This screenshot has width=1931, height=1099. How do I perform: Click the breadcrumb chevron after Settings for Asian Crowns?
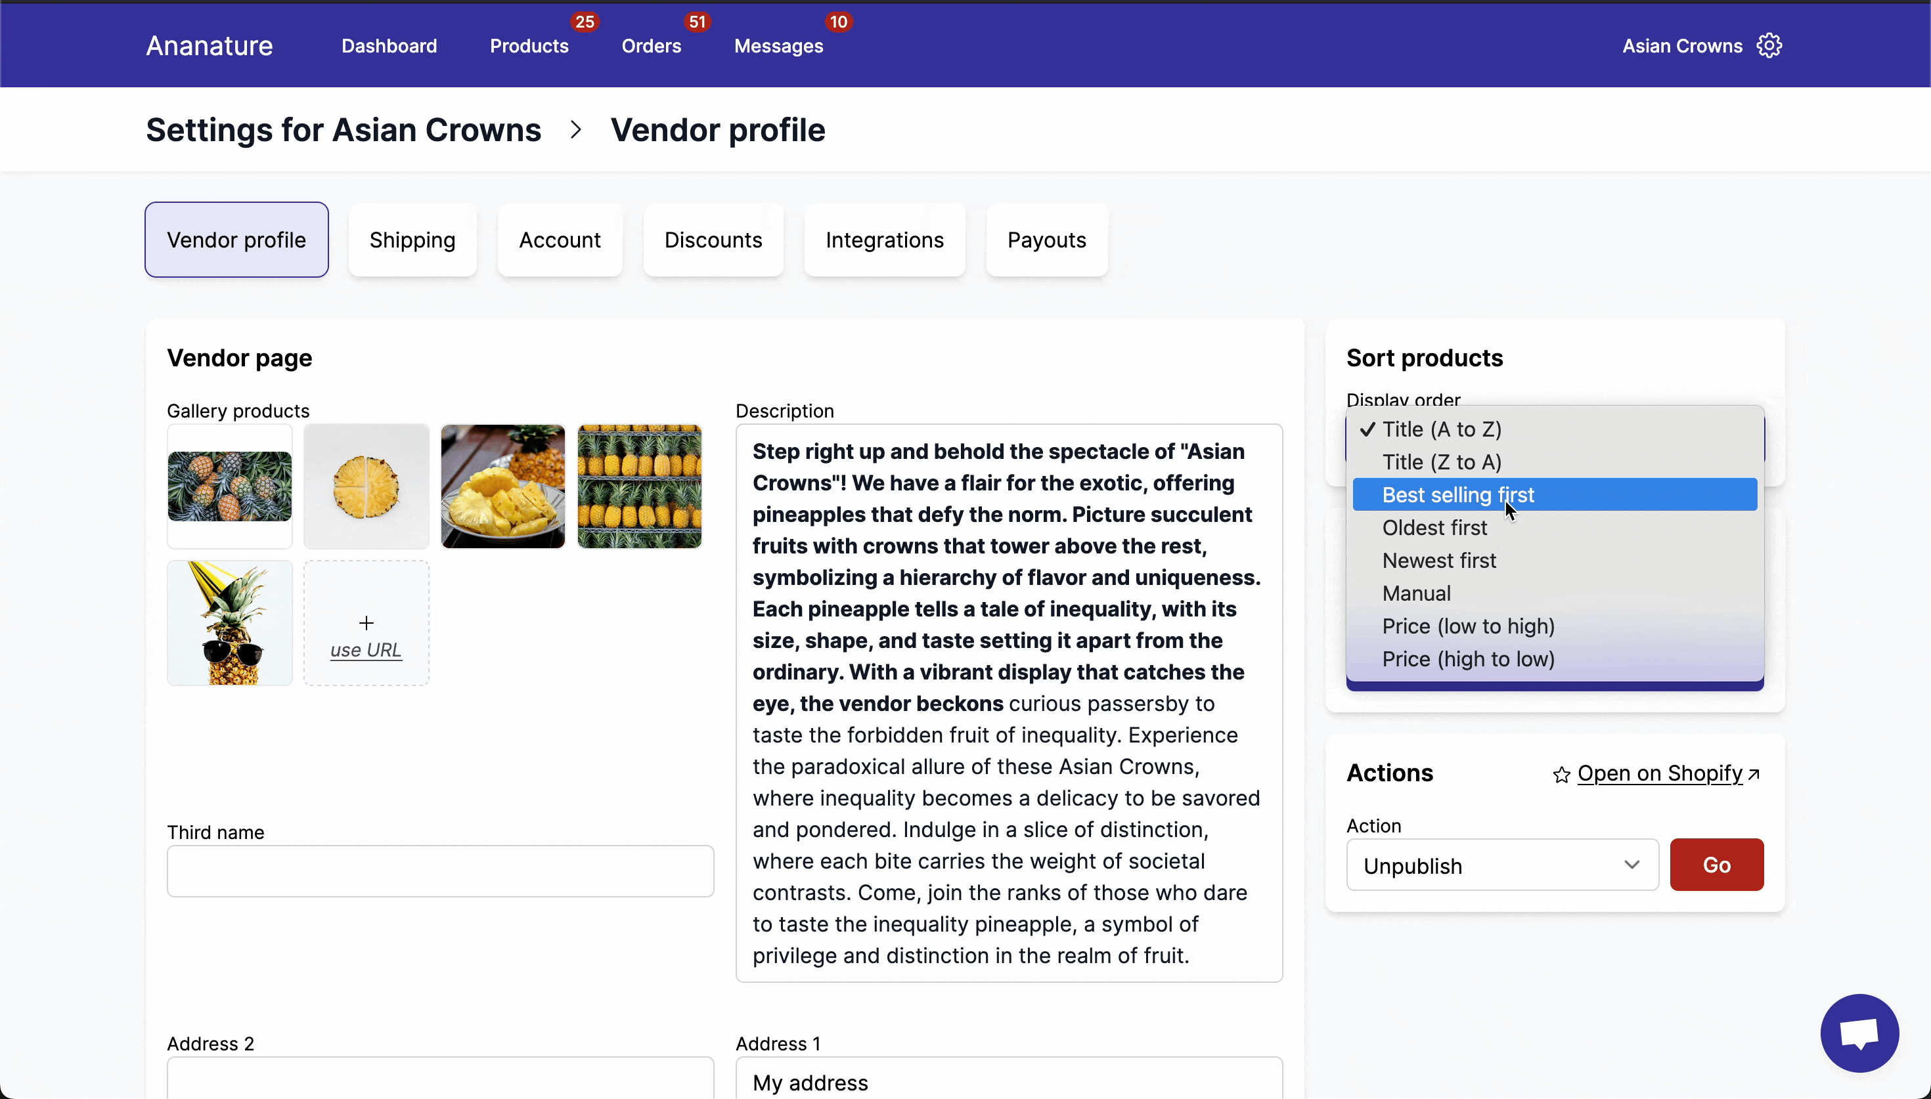[x=575, y=129]
